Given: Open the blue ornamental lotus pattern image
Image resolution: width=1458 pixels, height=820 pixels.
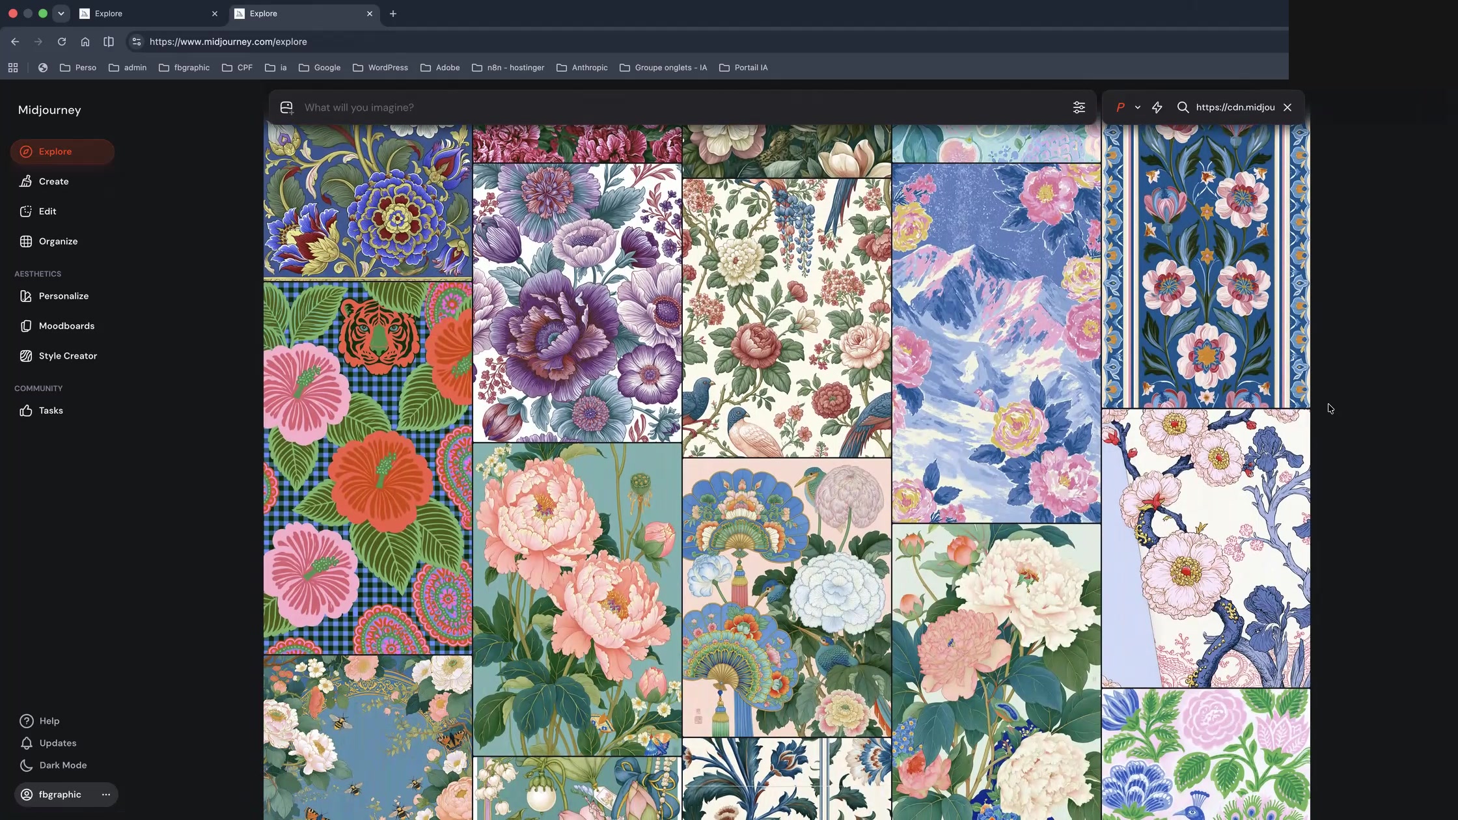Looking at the screenshot, I should 368,201.
